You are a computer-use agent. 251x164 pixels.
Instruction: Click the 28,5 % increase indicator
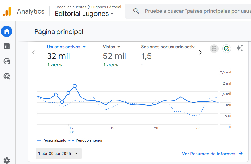(110, 65)
